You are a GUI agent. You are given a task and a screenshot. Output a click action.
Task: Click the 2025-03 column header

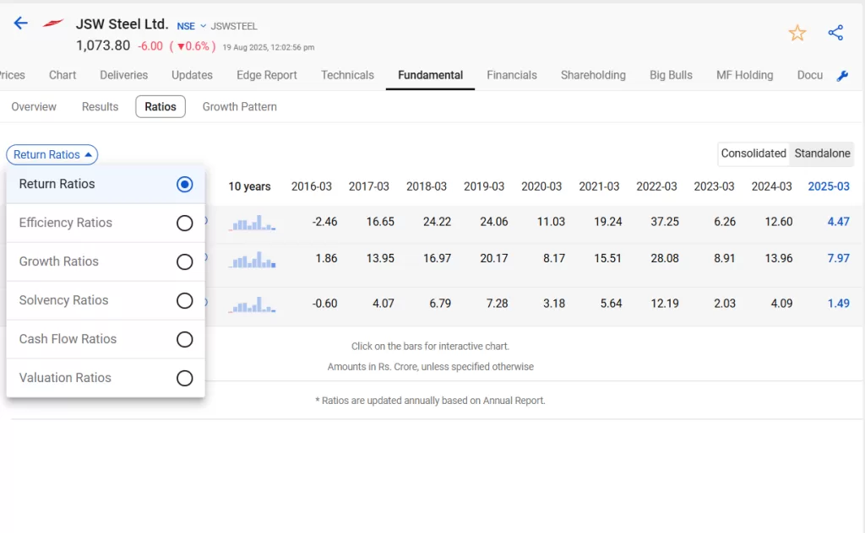point(829,186)
